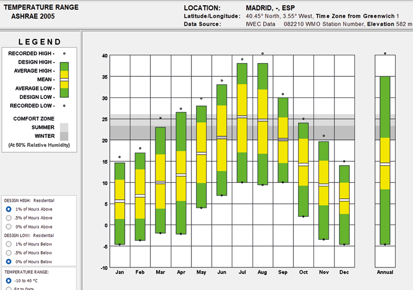Screen dimensions: 413x290
Task: Select ".5% of Hours Below" radio button
Action: click(x=8, y=253)
